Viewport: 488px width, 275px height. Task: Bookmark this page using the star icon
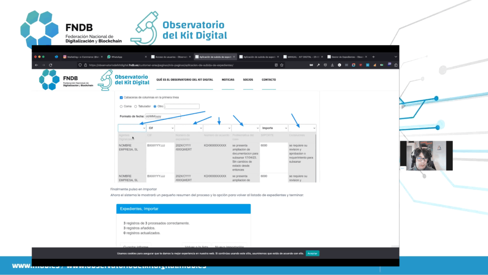pyautogui.click(x=282, y=65)
